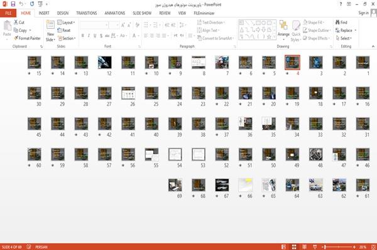Image resolution: width=377 pixels, height=250 pixels.
Task: Open the FILE tab
Action: click(8, 13)
